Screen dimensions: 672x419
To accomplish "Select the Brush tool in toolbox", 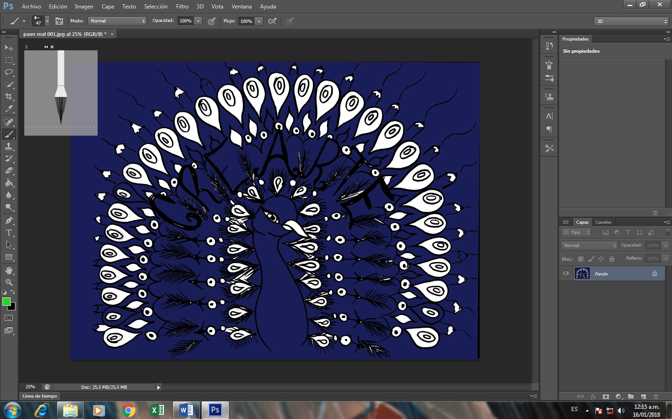I will click(x=9, y=134).
